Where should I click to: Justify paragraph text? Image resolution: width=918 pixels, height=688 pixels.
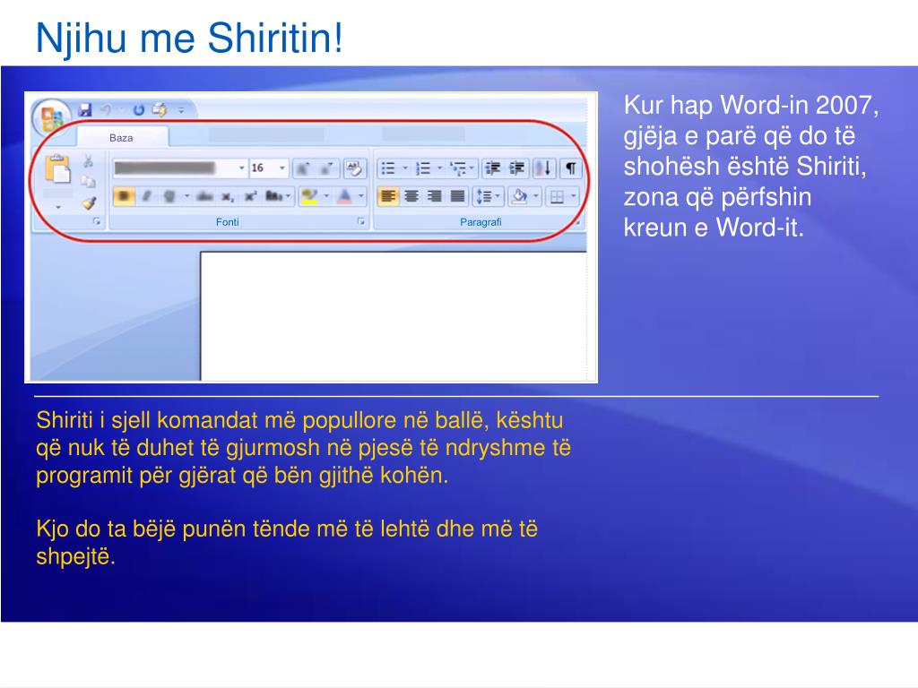coord(458,196)
